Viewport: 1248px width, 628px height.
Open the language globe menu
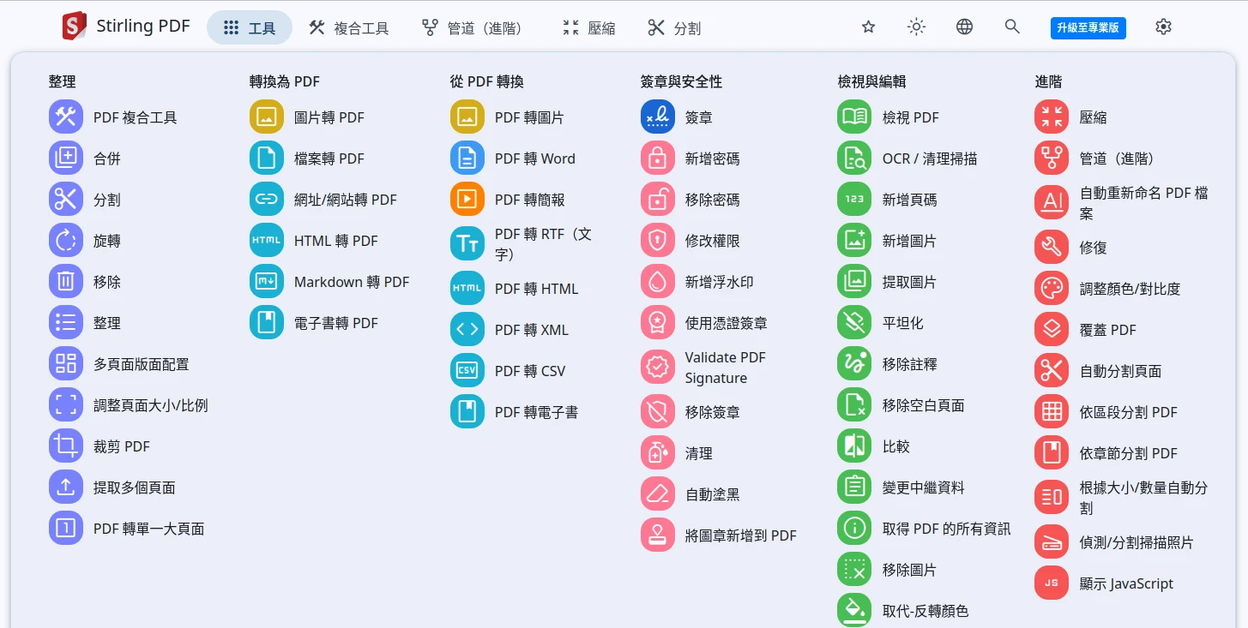[965, 27]
